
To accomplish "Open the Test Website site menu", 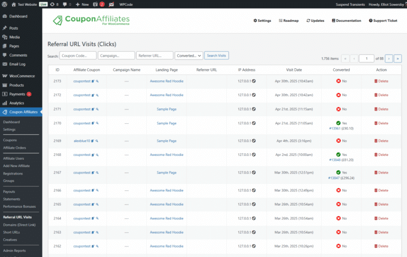I will (24, 4).
